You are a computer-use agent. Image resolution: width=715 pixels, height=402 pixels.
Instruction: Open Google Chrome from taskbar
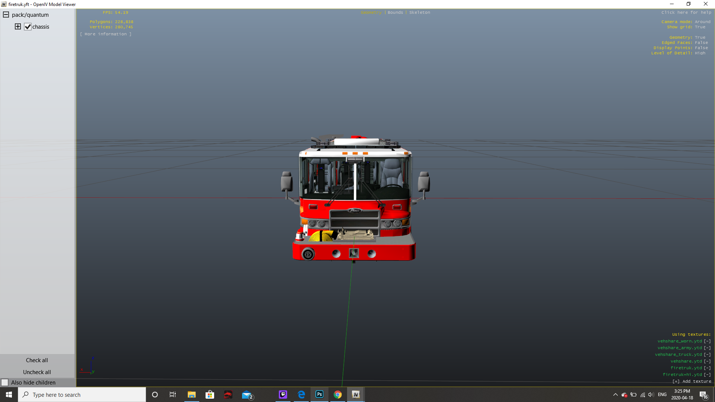click(x=338, y=395)
